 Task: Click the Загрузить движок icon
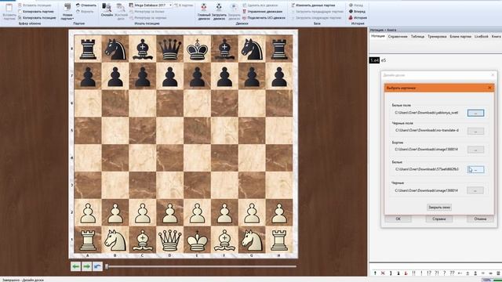point(219,8)
